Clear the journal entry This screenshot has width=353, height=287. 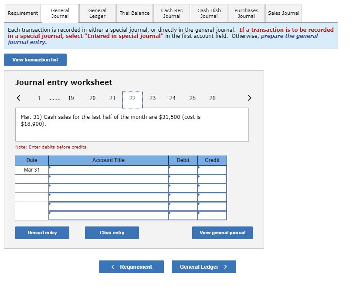pyautogui.click(x=111, y=233)
